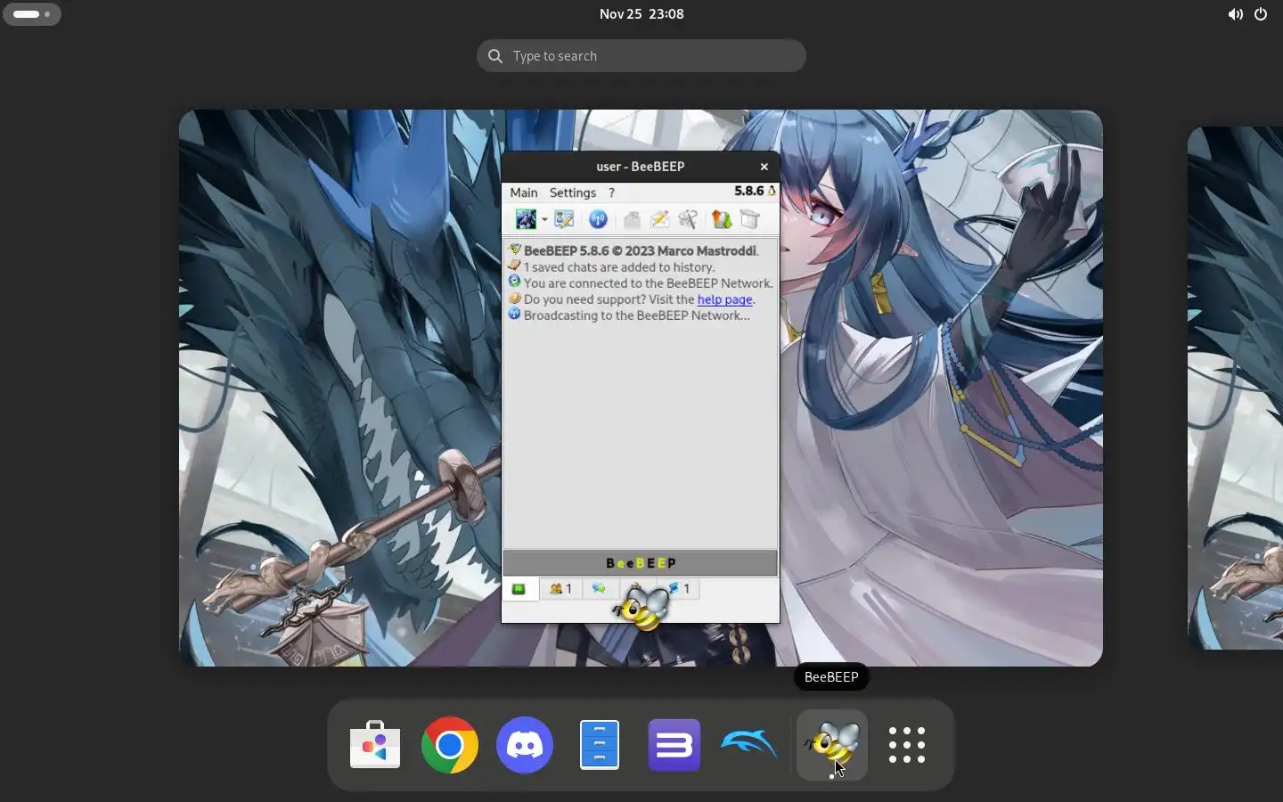The height and width of the screenshot is (802, 1283).
Task: Open the Show Apps grid icon
Action: (907, 745)
